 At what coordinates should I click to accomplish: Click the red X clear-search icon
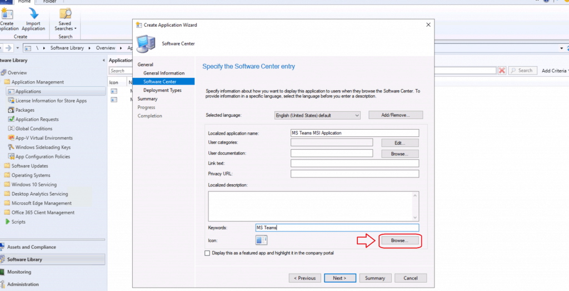point(502,71)
